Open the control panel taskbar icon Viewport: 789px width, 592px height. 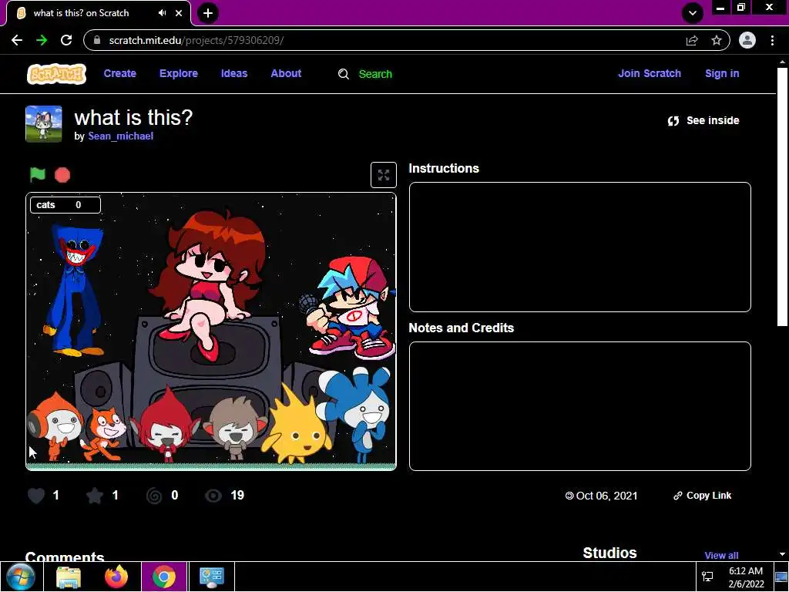coord(211,577)
